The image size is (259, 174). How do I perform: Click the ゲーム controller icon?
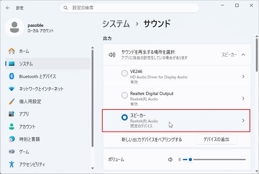(12, 152)
